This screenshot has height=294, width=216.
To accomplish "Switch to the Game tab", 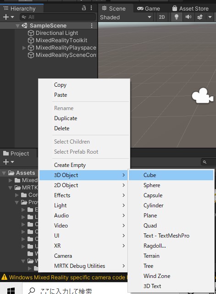I will [148, 8].
